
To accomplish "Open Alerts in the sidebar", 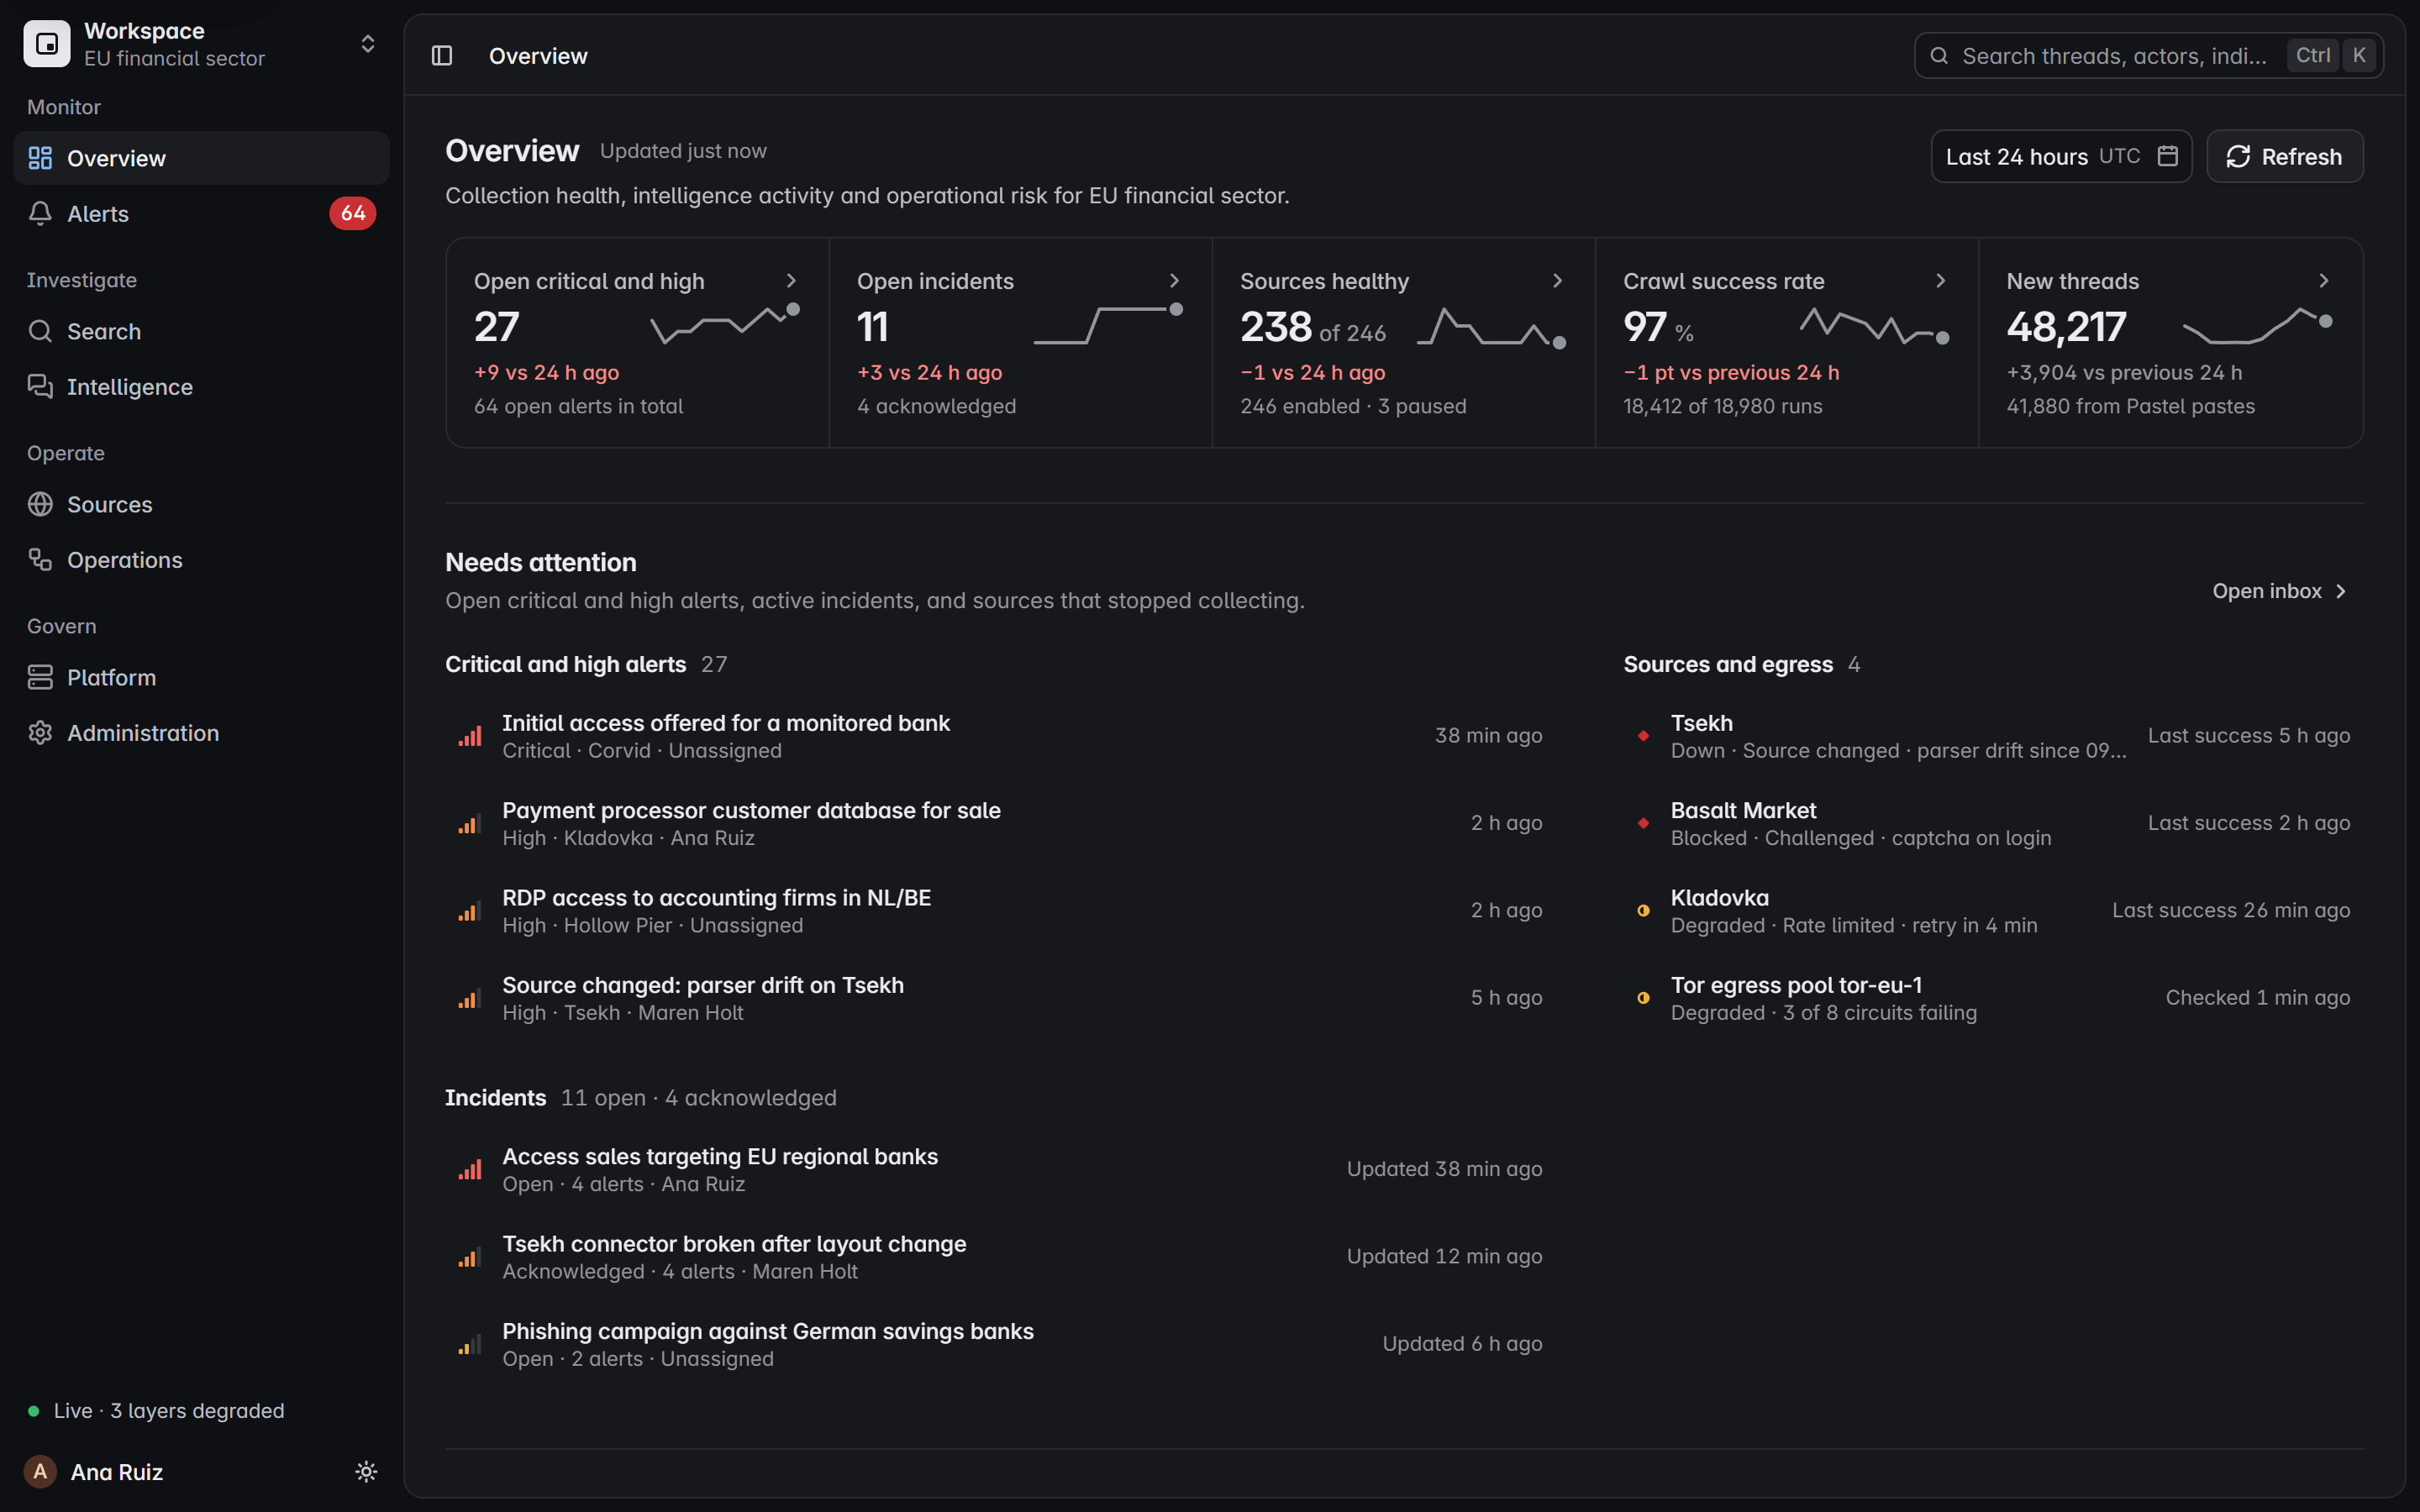I will pyautogui.click(x=201, y=213).
